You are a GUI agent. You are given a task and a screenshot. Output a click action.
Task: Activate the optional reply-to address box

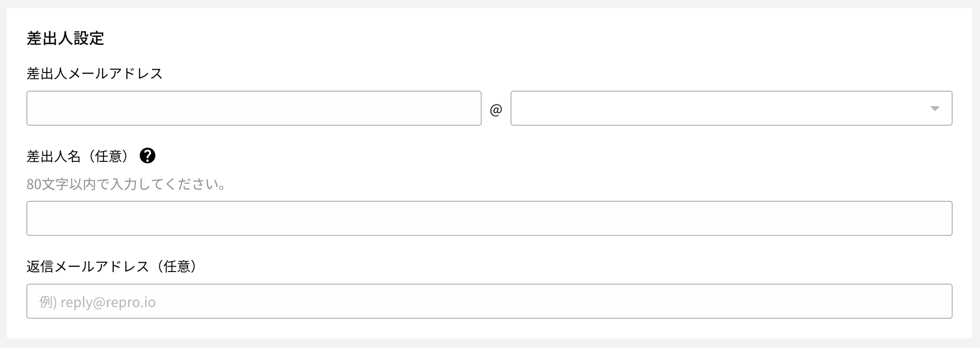(x=490, y=301)
